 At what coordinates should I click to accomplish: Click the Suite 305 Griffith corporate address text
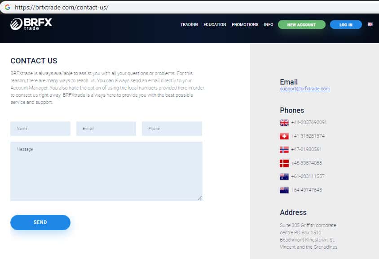(x=308, y=236)
